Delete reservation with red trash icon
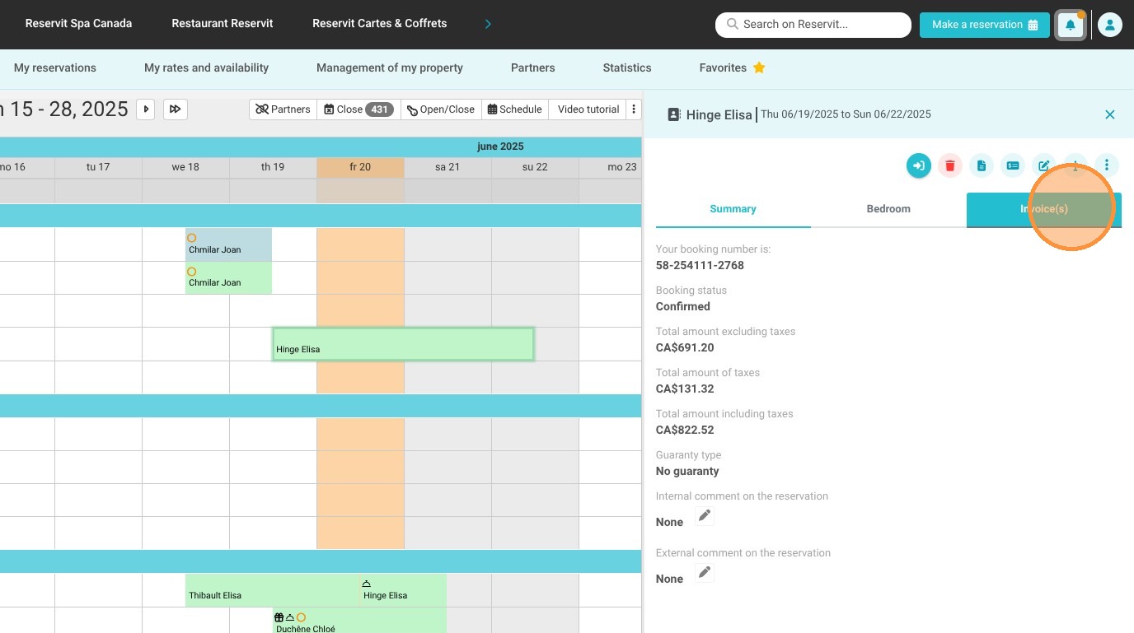Viewport: 1134px width, 633px height. 949,165
